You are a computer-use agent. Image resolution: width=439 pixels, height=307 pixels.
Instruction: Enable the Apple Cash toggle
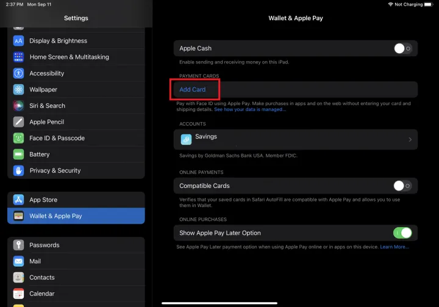[402, 48]
